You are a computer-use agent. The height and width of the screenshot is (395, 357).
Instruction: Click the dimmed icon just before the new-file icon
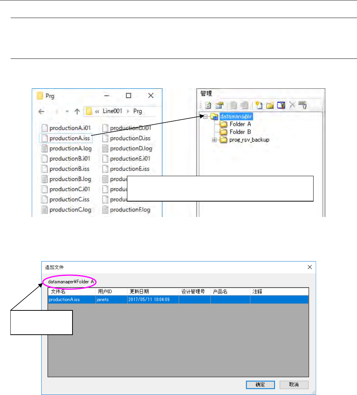pos(244,105)
